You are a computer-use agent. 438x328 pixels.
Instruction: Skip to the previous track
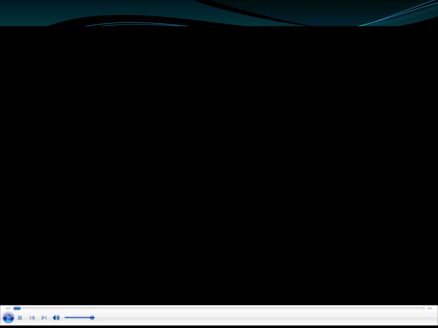(x=32, y=318)
